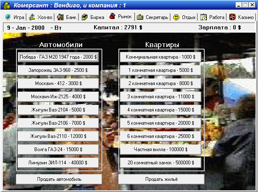This screenshot has width=258, height=192.
Task: Switch to the Хоз-во tab label
Action: (x=45, y=17)
